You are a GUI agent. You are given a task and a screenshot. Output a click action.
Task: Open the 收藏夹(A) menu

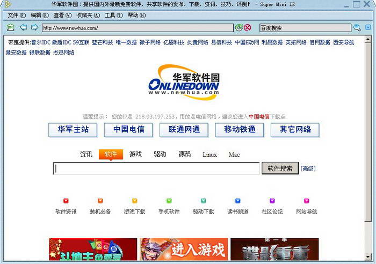coord(88,16)
